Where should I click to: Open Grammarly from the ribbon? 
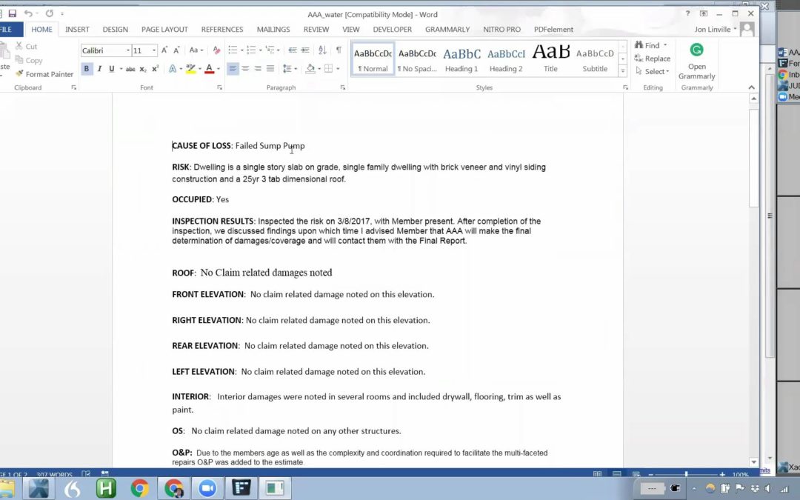(x=696, y=61)
